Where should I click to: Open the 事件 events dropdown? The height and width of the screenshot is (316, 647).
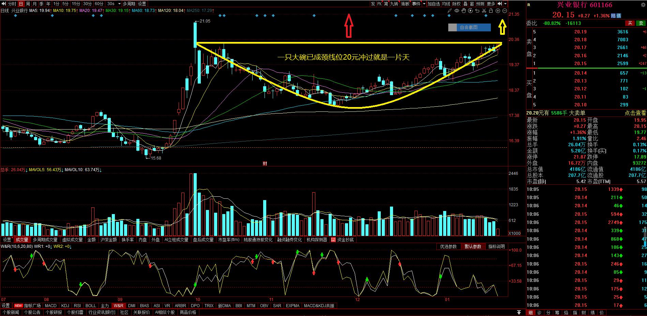tap(416, 4)
